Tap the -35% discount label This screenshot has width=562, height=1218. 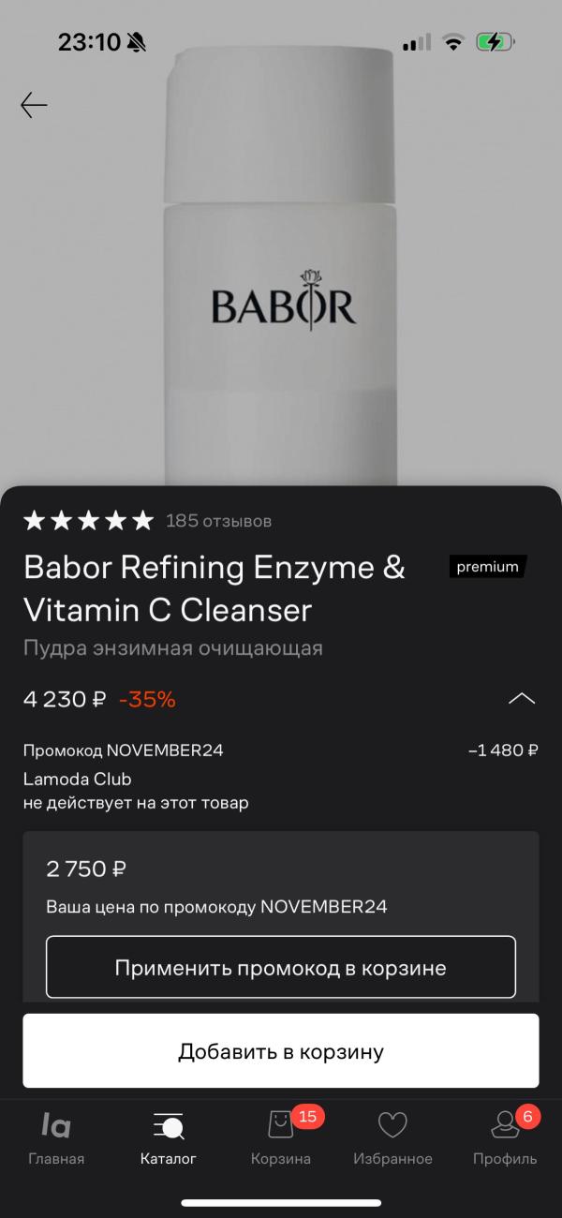pyautogui.click(x=147, y=699)
